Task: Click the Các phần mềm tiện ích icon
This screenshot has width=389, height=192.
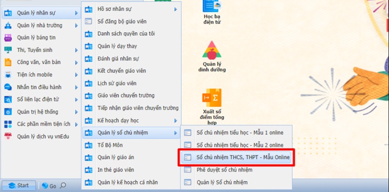Action: [x=8, y=124]
